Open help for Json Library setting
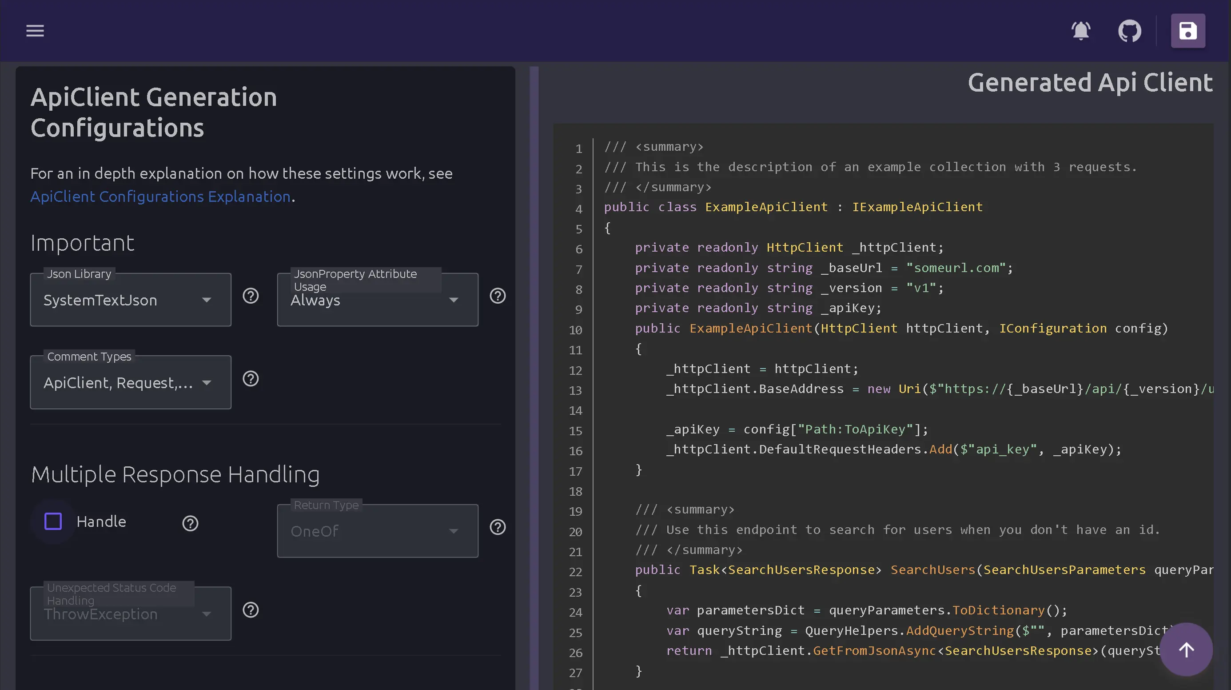The image size is (1231, 690). (x=251, y=296)
